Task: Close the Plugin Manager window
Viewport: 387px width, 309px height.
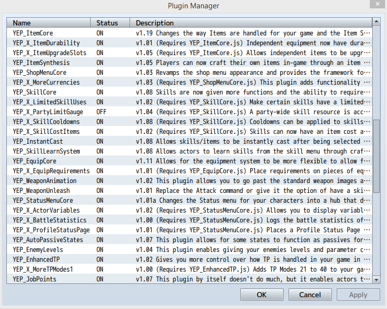Action: point(378,4)
